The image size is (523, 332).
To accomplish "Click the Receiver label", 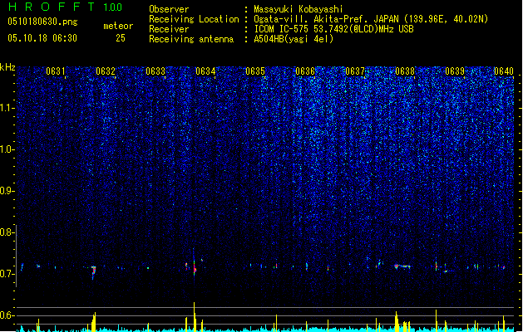I will [x=169, y=29].
